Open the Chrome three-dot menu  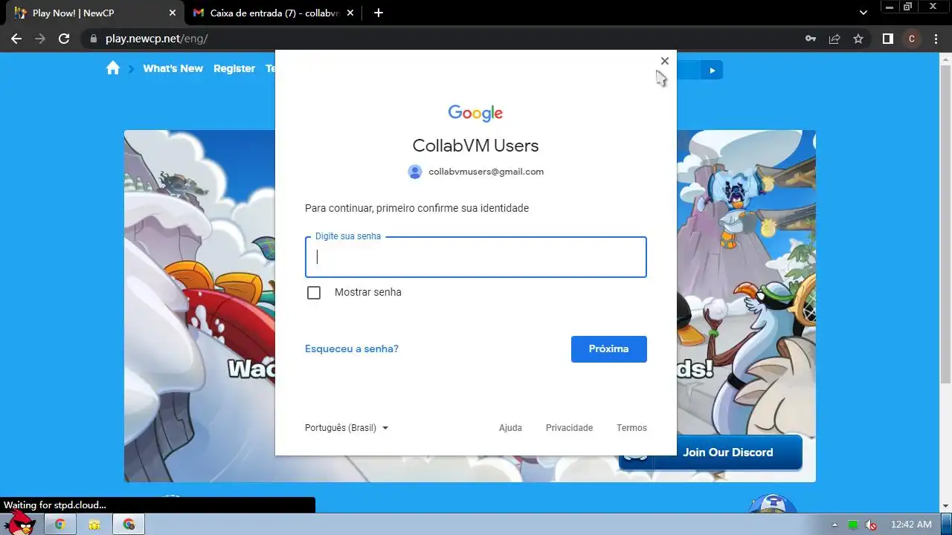click(x=936, y=39)
